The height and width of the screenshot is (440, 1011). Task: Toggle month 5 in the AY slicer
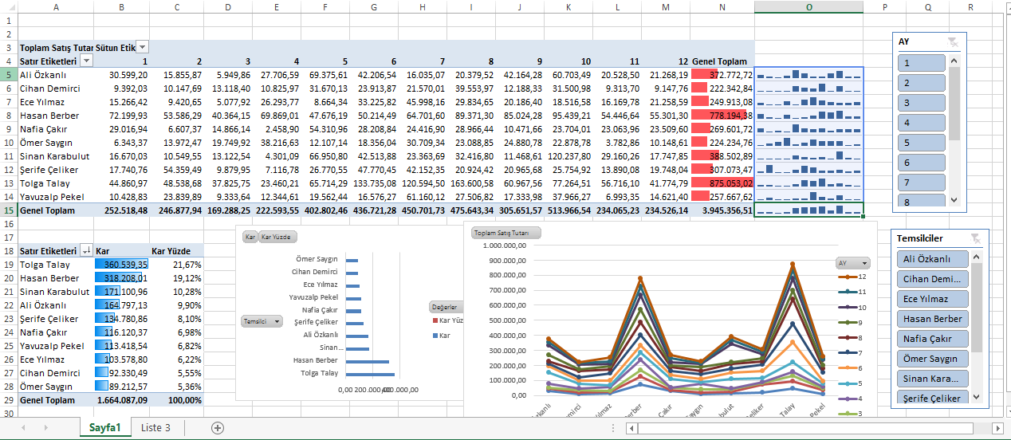click(921, 143)
